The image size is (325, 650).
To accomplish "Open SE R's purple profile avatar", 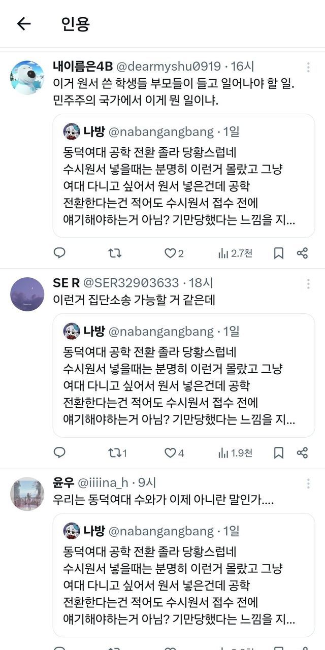I will 27,294.
